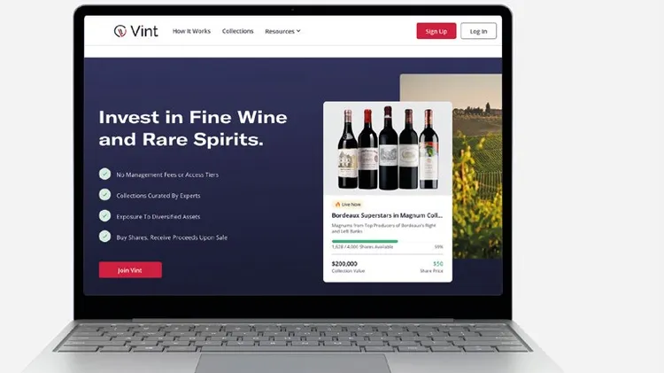Expand the Resources dropdown
The width and height of the screenshot is (664, 373).
click(282, 31)
